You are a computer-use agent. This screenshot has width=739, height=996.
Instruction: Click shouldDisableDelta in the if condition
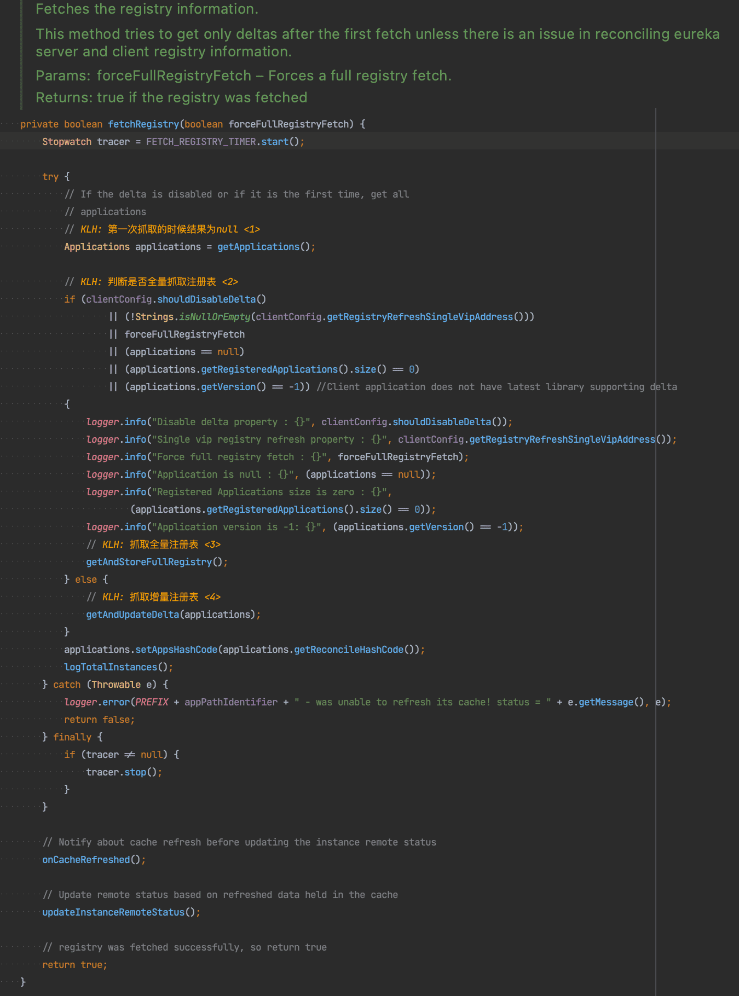(x=206, y=299)
